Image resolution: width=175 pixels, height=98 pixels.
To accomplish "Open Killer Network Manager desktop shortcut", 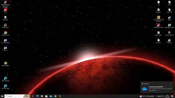I will click(x=5, y=4).
